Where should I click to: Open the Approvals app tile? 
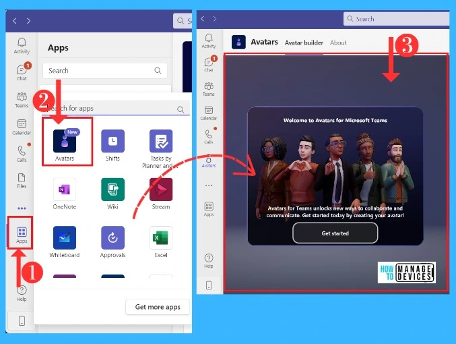pyautogui.click(x=113, y=242)
